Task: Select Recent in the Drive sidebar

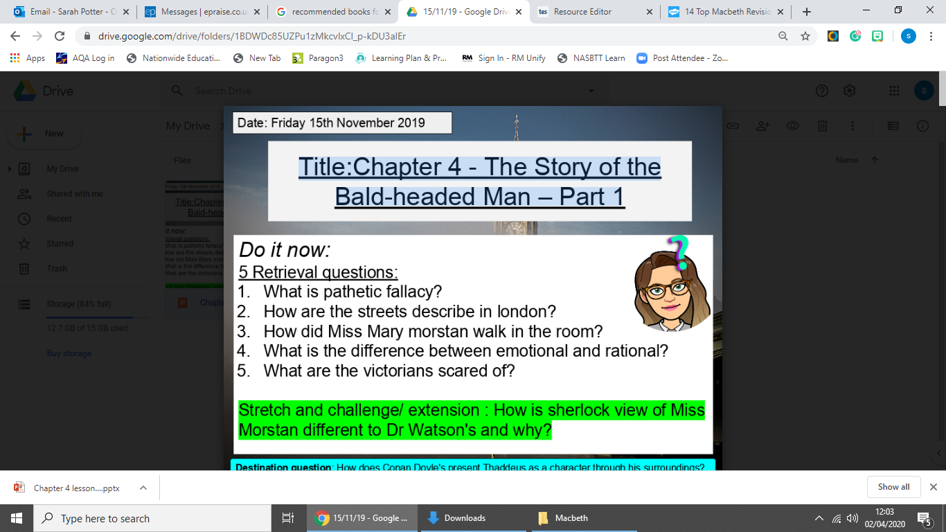Action: (x=60, y=219)
